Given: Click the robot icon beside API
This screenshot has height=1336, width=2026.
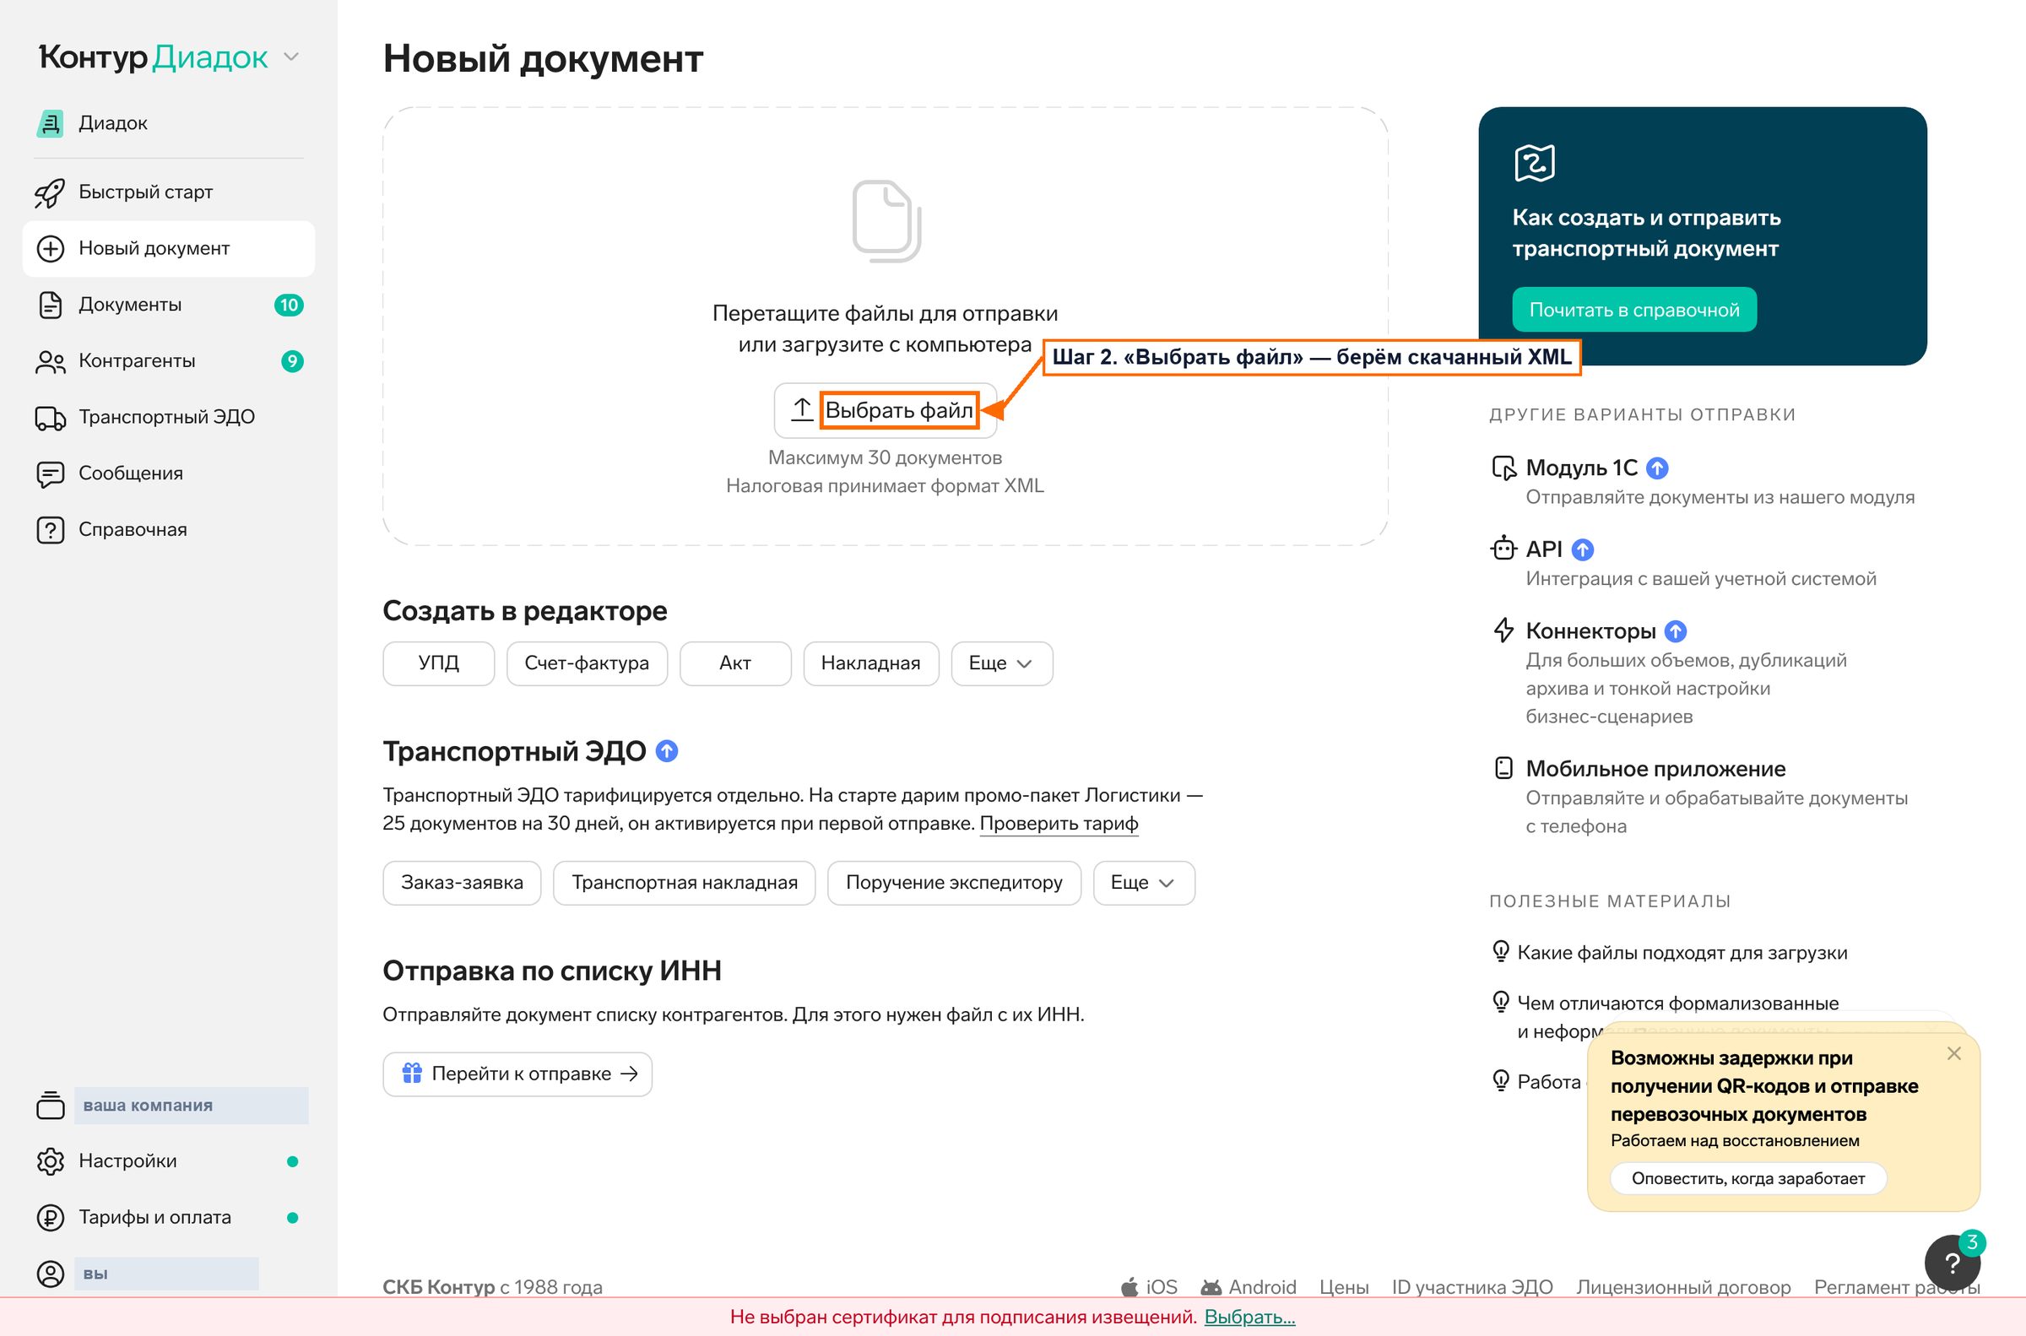Looking at the screenshot, I should point(1503,548).
